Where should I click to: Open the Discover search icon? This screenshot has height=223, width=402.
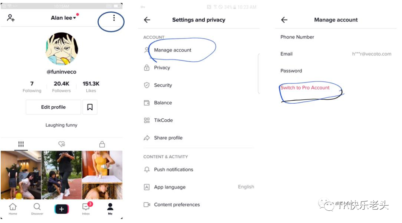coord(37,208)
